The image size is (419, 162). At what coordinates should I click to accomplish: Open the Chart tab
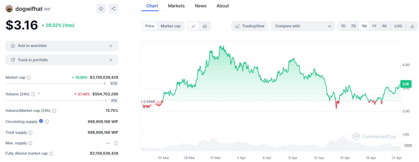point(152,6)
